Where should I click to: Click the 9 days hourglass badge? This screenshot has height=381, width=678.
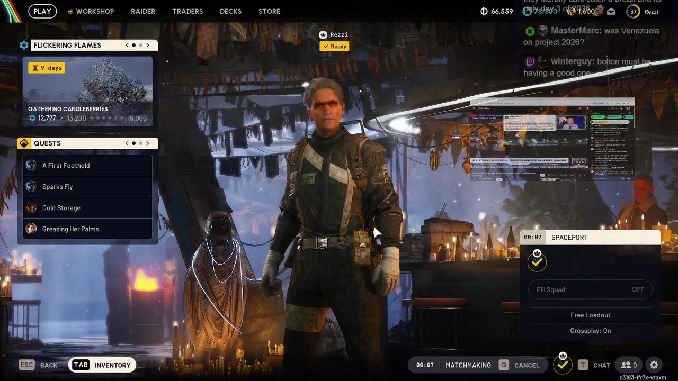coord(47,68)
